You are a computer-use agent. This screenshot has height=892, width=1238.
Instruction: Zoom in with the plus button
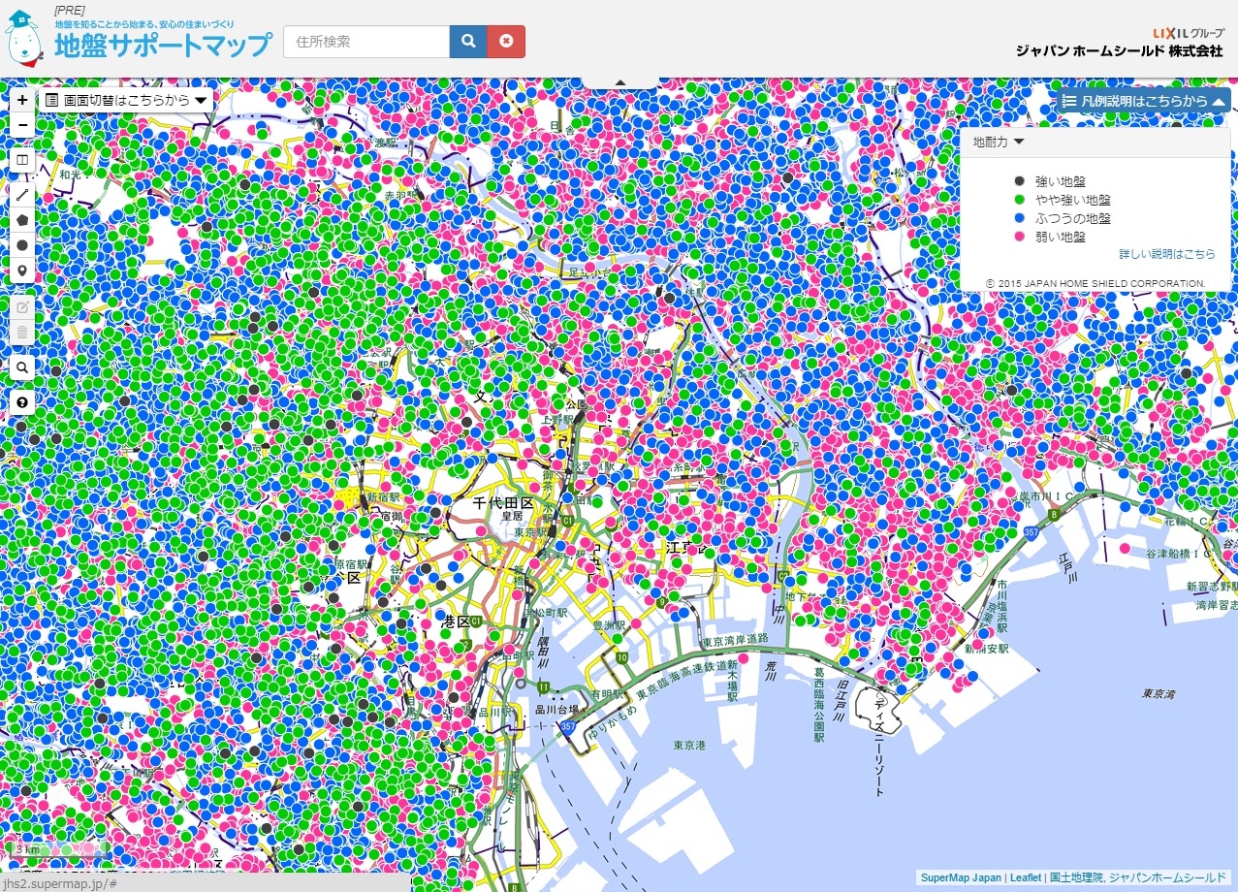pyautogui.click(x=22, y=100)
